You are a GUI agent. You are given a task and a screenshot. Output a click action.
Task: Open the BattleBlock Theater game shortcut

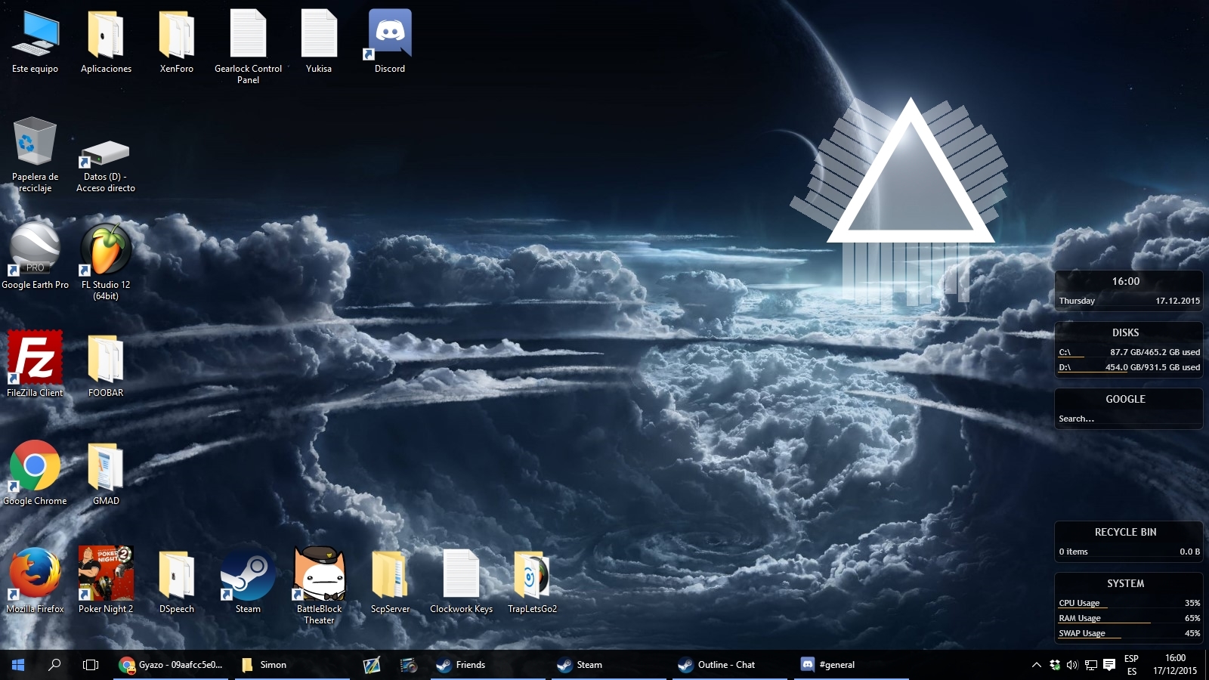pos(319,573)
